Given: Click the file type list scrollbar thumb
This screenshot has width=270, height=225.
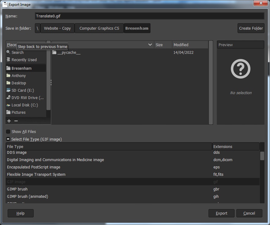Looking at the screenshot, I should [x=262, y=156].
